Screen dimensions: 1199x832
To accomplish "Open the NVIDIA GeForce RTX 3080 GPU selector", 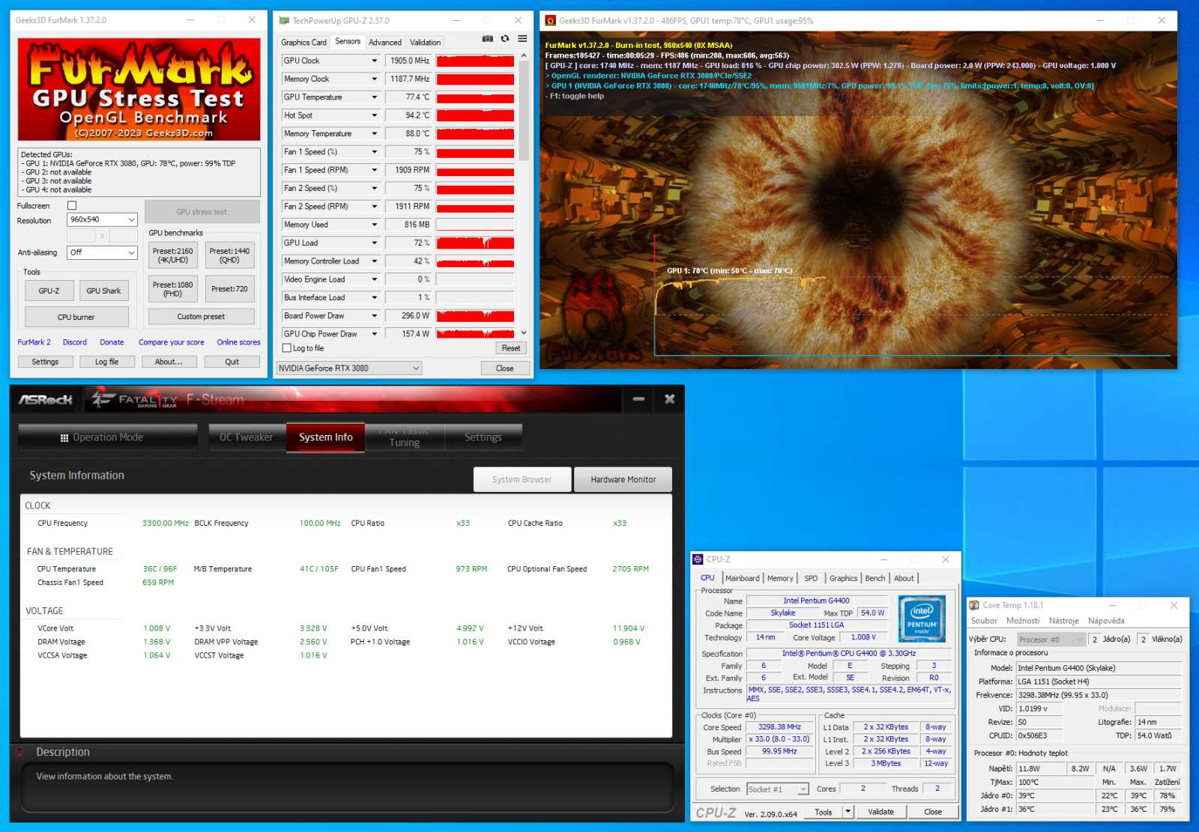I will pyautogui.click(x=348, y=368).
